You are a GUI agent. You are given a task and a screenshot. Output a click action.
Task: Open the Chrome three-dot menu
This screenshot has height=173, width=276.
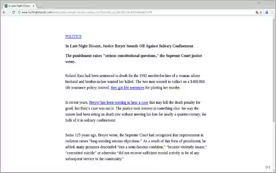[272, 12]
